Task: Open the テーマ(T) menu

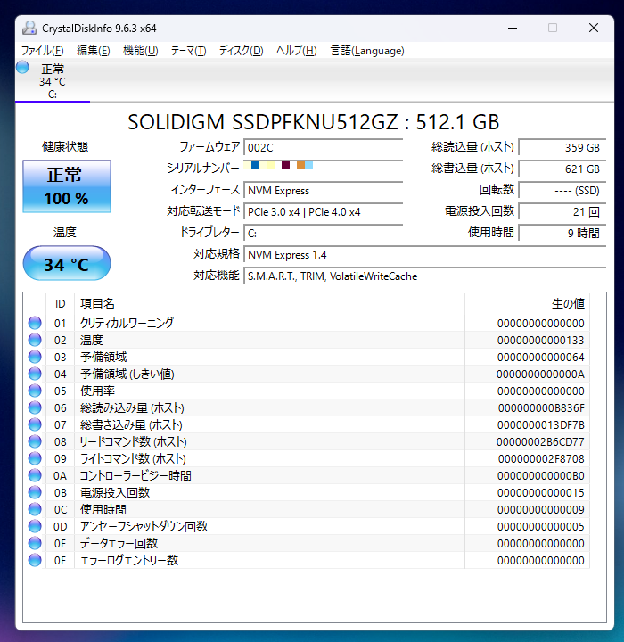Action: 188,51
